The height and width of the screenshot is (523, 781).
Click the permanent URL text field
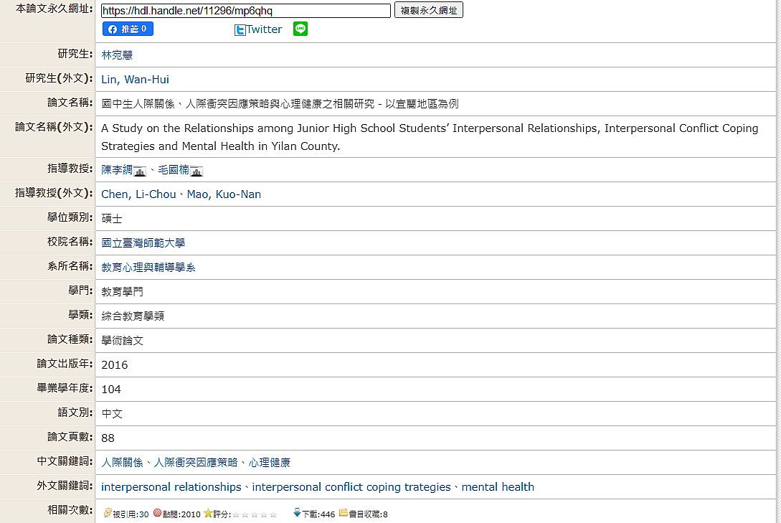(245, 11)
